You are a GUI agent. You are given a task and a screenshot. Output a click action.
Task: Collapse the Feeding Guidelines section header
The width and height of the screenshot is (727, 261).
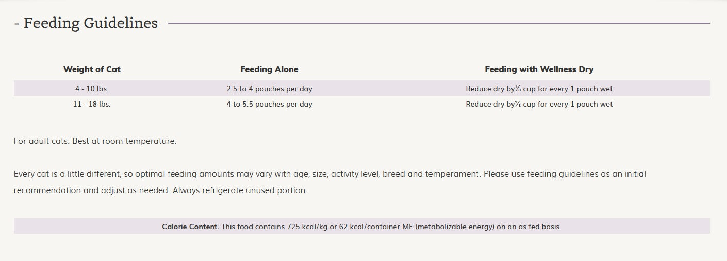point(86,23)
